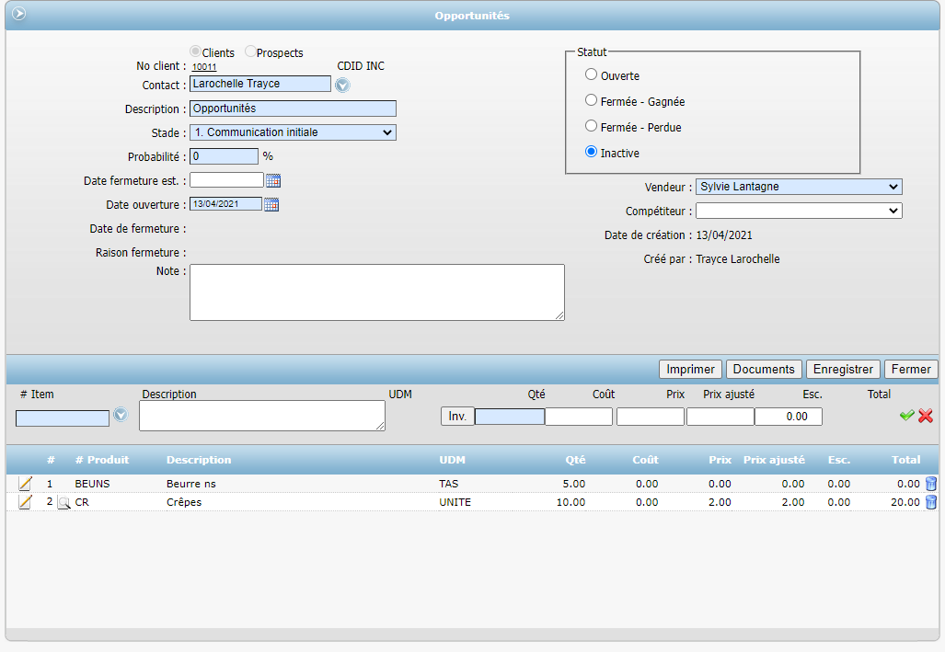Click the BEUNS product code

tap(92, 484)
